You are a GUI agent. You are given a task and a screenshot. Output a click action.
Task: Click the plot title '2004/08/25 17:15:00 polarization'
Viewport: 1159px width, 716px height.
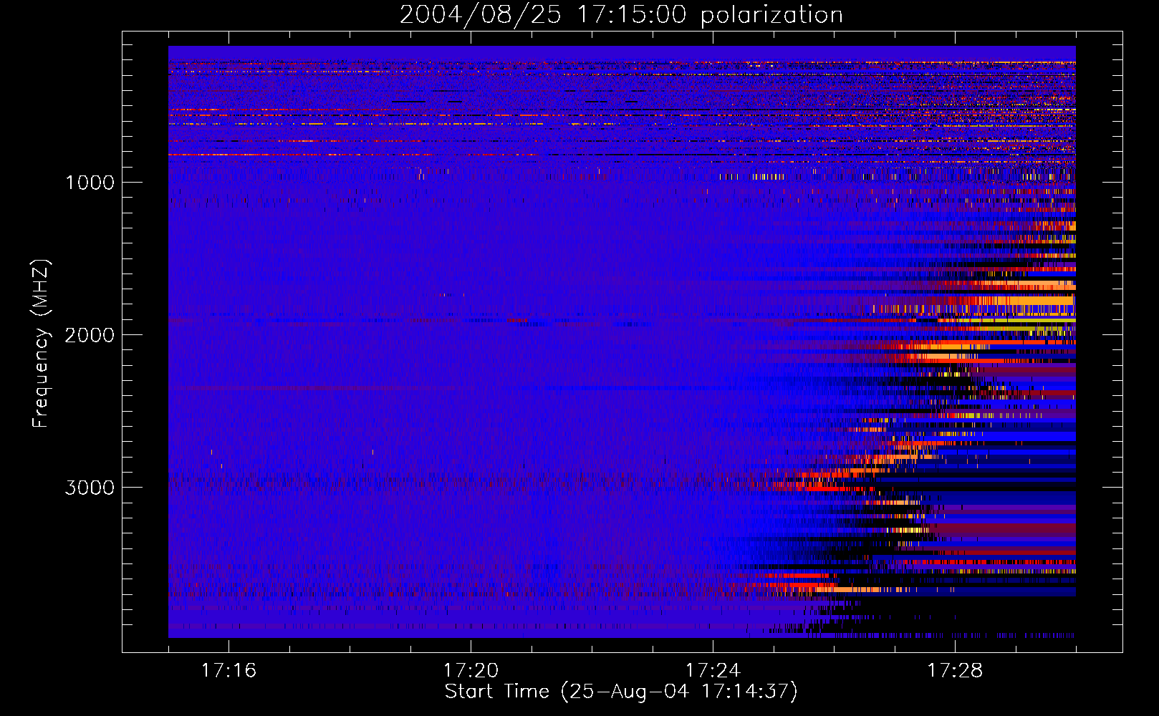point(621,15)
